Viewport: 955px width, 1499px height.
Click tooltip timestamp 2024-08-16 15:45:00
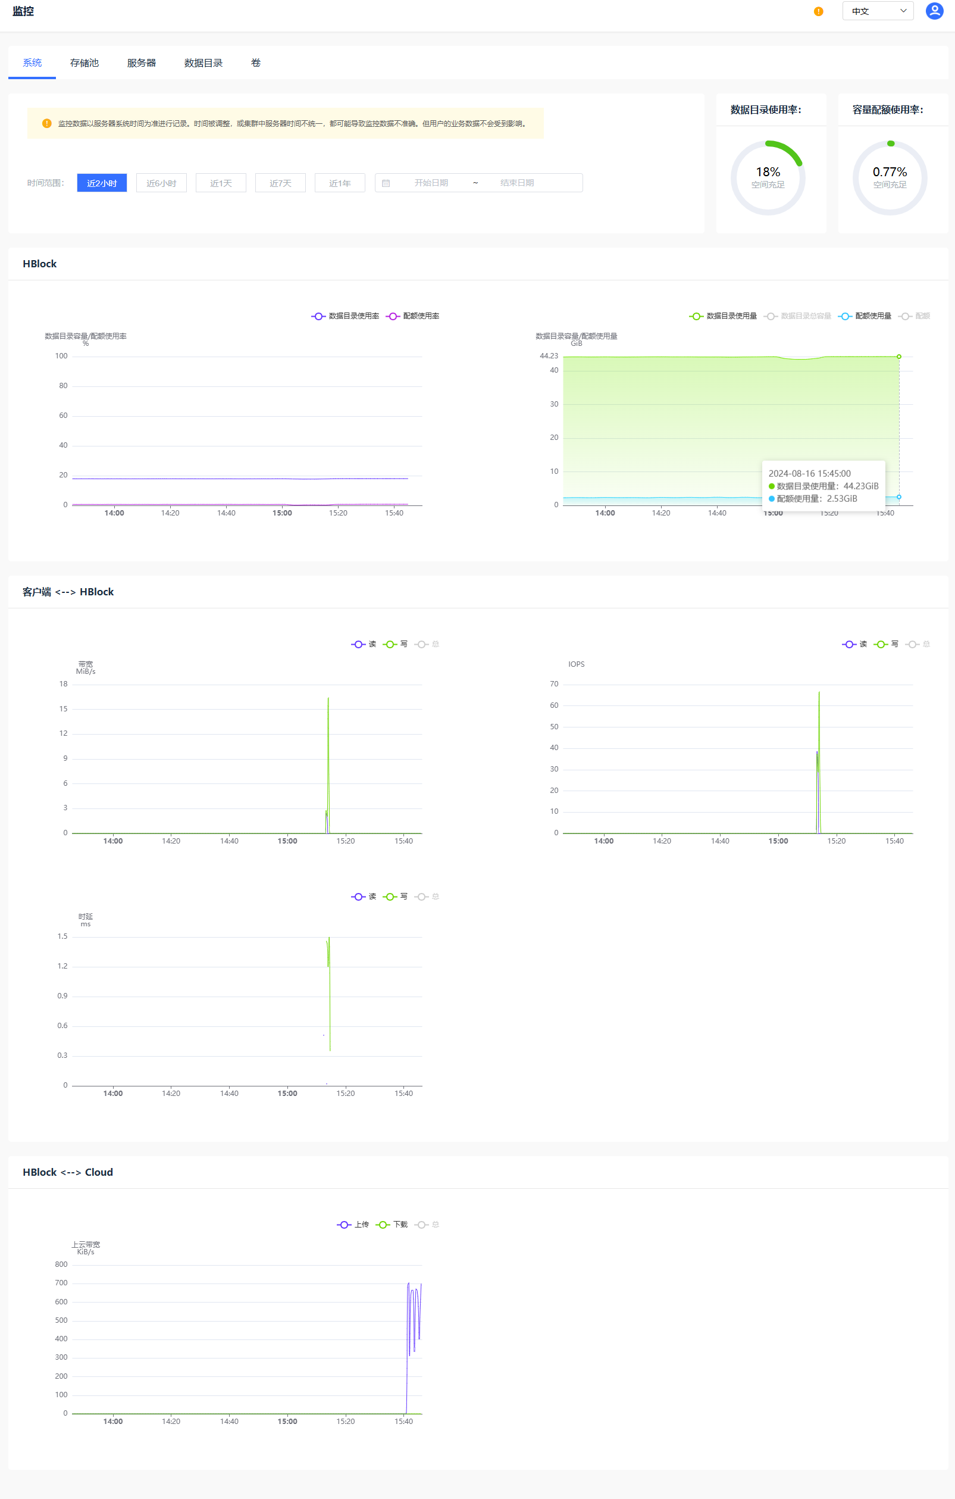coord(809,473)
